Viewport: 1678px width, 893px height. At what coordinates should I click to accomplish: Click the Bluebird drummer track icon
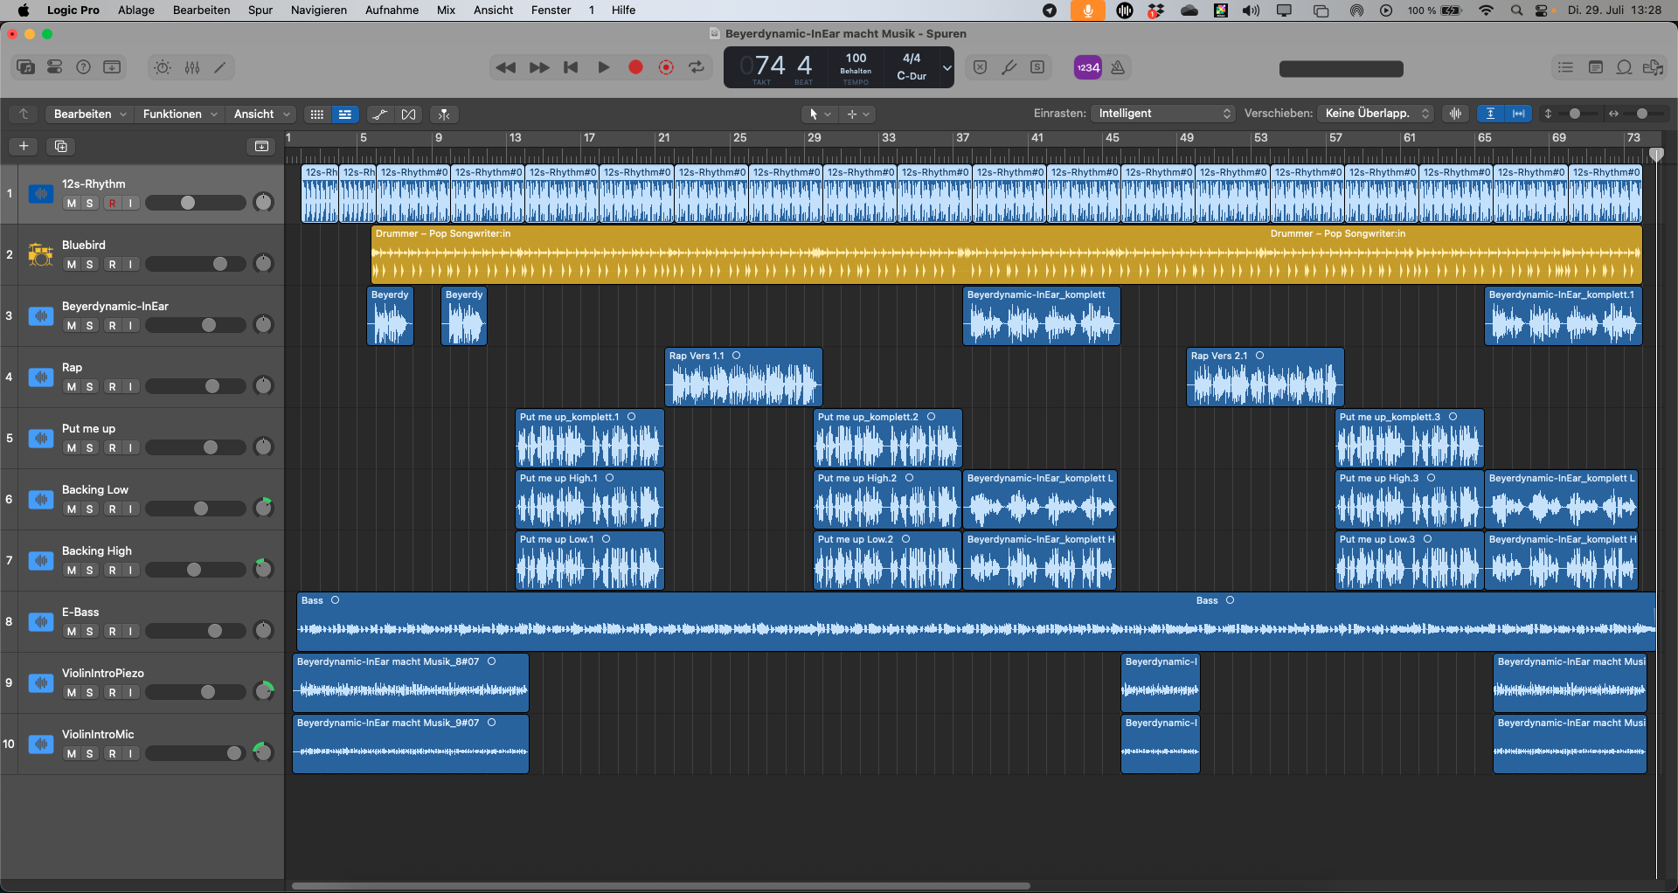[x=40, y=254]
